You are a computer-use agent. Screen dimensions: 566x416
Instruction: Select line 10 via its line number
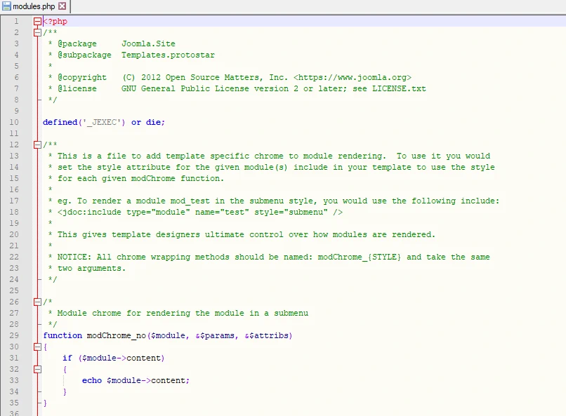point(15,122)
